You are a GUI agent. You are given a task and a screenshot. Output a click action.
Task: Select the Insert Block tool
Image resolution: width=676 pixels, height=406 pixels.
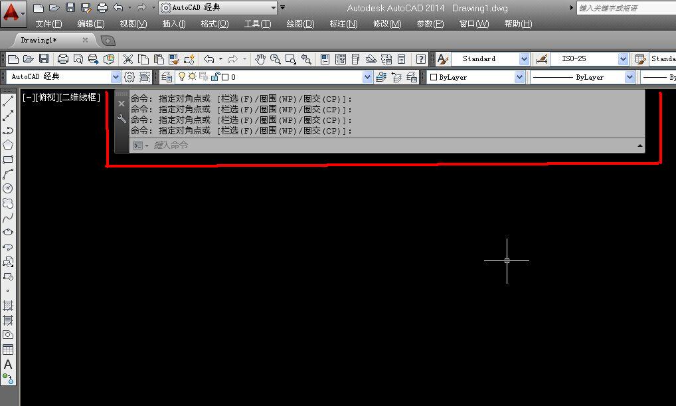8,262
